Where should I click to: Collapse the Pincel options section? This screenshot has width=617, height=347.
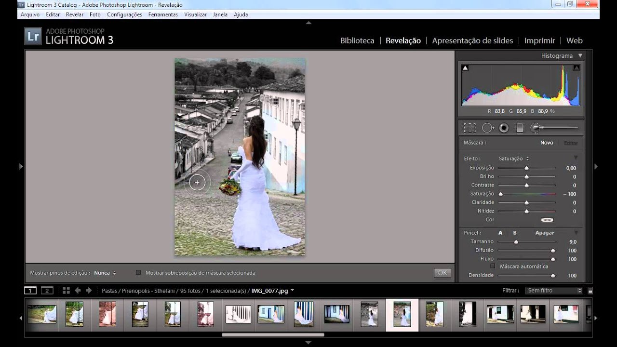[x=576, y=233]
